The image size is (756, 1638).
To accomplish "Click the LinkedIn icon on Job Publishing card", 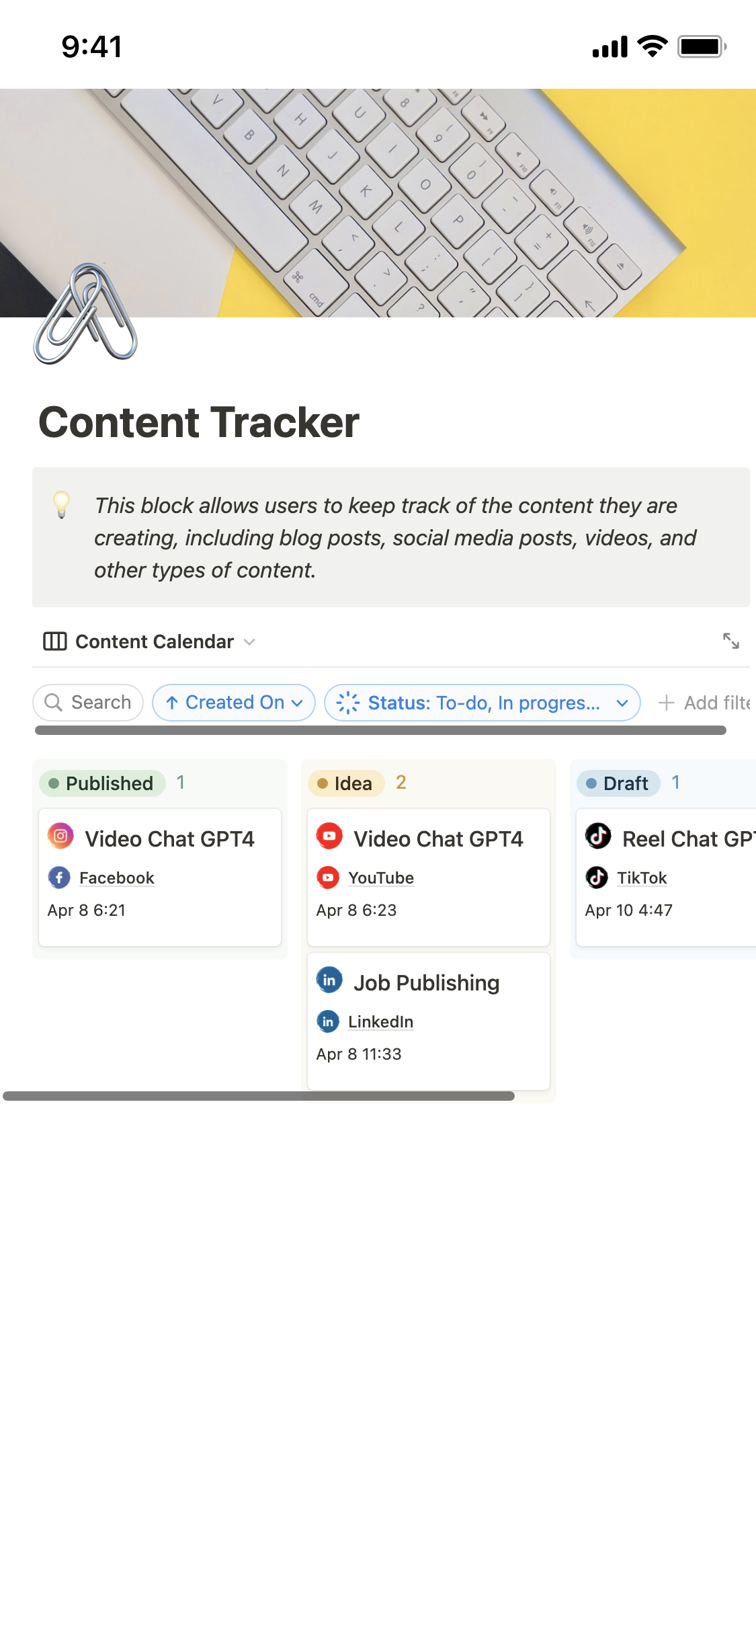I will point(329,980).
